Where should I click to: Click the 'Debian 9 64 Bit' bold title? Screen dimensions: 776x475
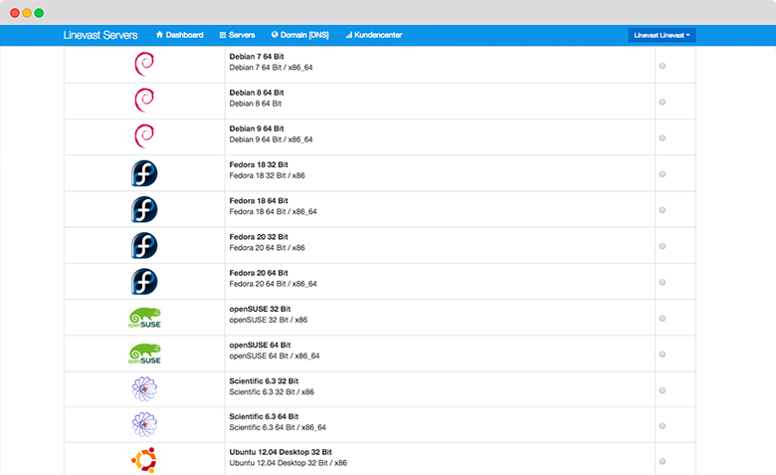coord(257,128)
